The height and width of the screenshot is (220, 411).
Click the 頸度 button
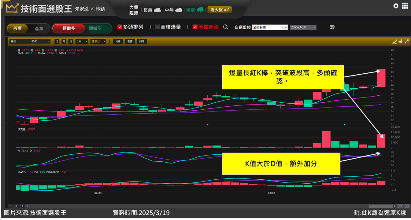[x=142, y=41]
